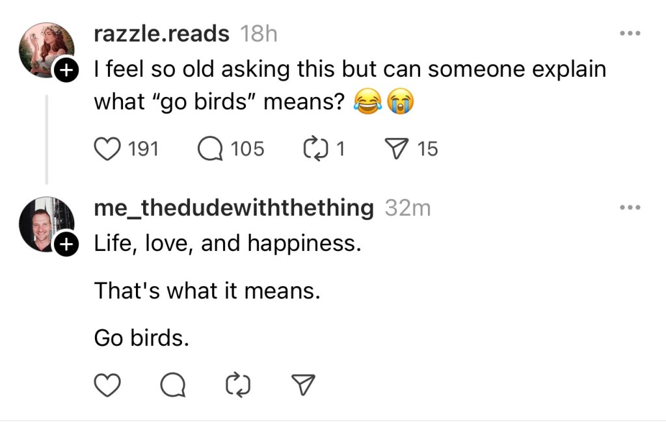Open more options for me_thedudewiththething reply

click(630, 207)
